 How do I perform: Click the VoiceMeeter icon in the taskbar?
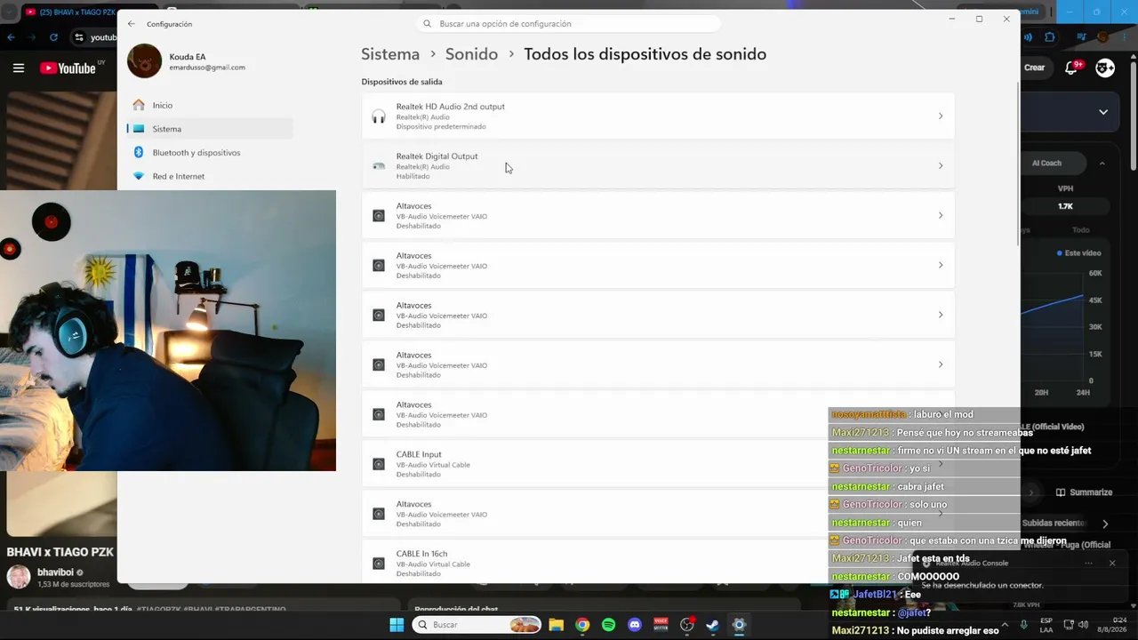coord(661,625)
